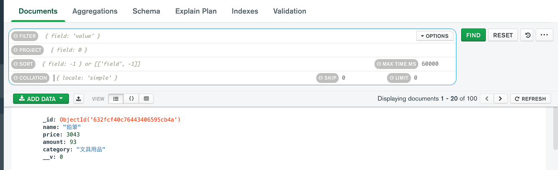The image size is (558, 170).
Task: Open the three-dots more options menu
Action: pyautogui.click(x=544, y=35)
